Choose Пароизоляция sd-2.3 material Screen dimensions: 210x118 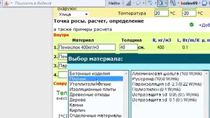pyautogui.click(x=167, y=84)
